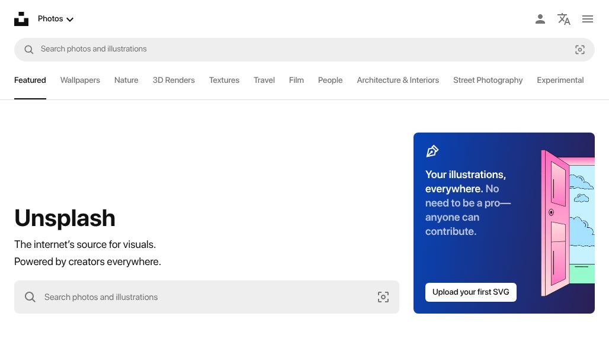609x342 pixels.
Task: Click the top search photos input
Action: (296, 50)
